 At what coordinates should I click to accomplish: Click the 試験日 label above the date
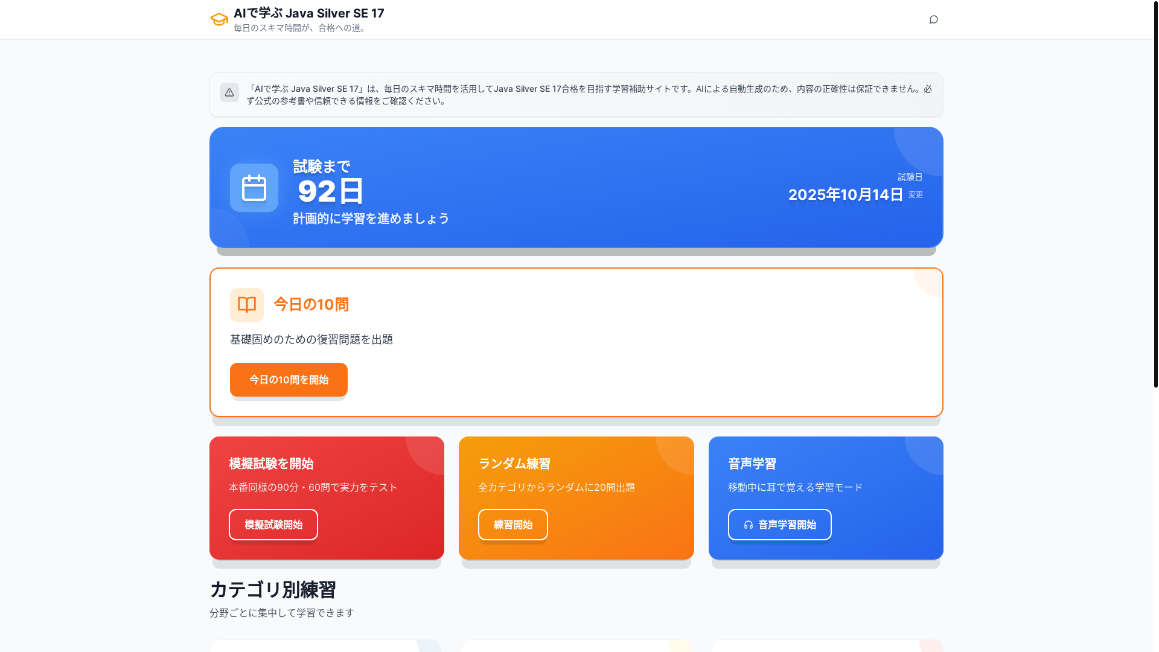[x=910, y=177]
